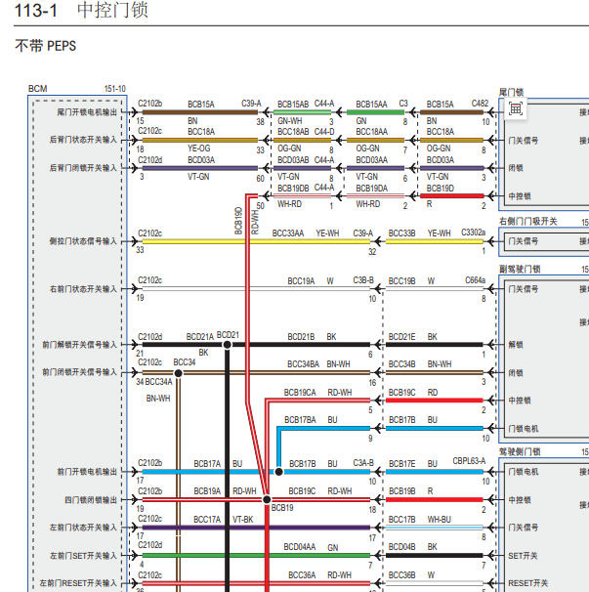Click the 尾门锁 component heading
This screenshot has height=592, width=589.
[511, 92]
